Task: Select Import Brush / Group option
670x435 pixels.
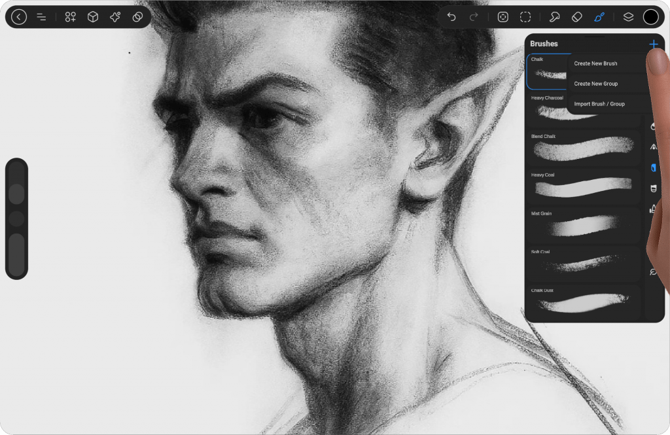Action: pos(599,104)
